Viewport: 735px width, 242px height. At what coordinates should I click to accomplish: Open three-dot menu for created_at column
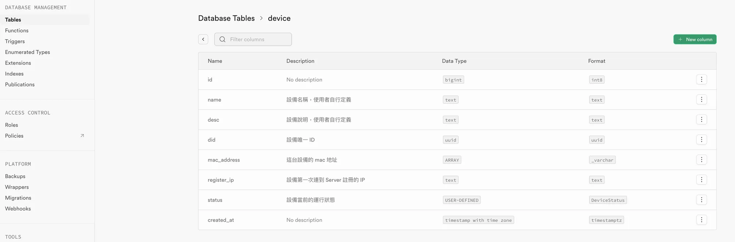point(701,220)
